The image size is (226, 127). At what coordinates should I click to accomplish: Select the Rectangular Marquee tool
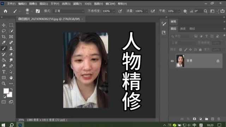pos(11,25)
